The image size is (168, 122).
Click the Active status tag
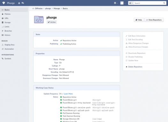click(x=52, y=22)
